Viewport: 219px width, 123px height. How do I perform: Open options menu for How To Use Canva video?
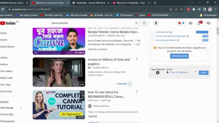[x=137, y=92]
